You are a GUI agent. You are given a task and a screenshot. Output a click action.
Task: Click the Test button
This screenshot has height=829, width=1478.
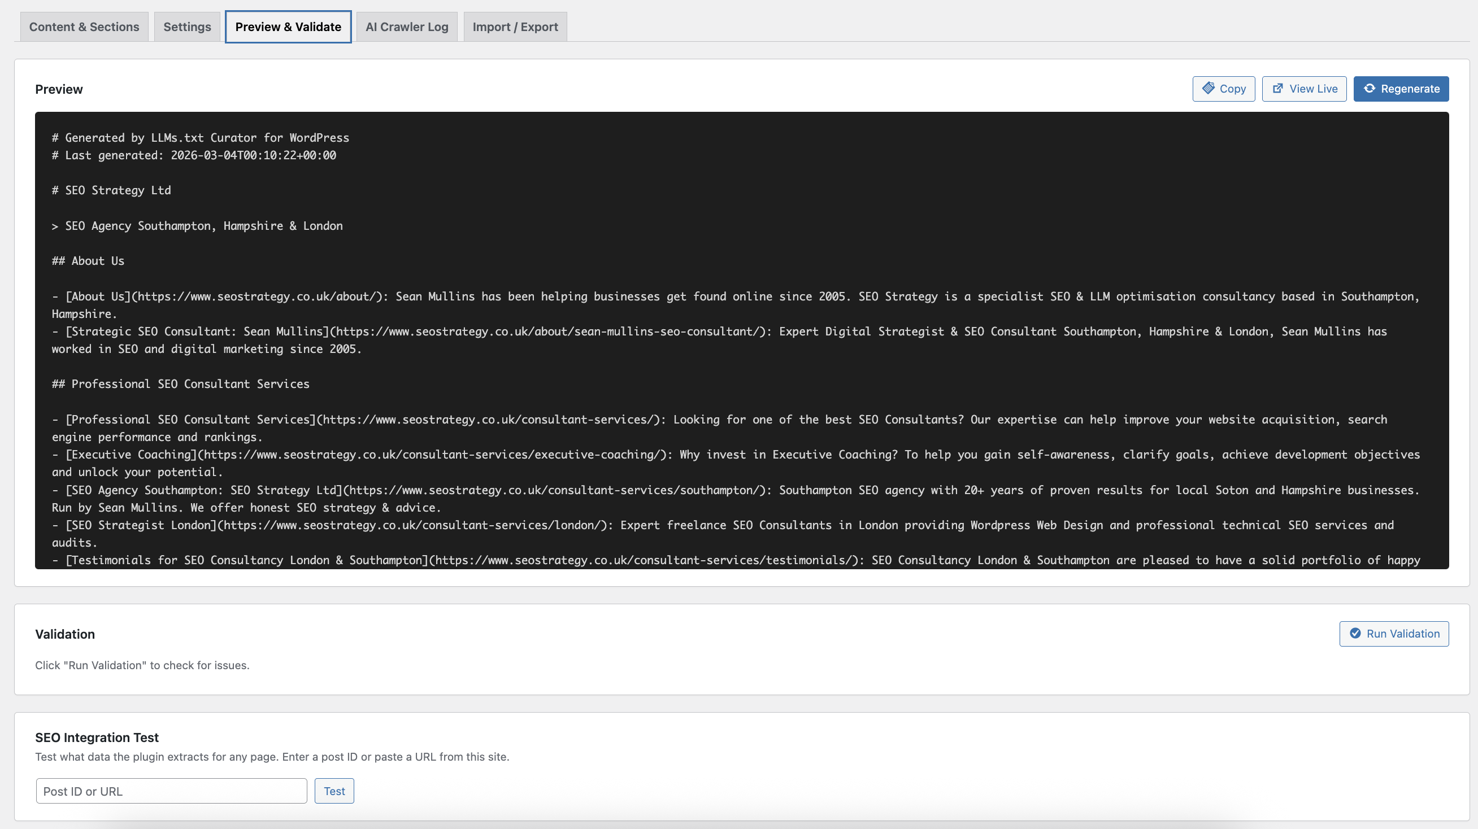(334, 791)
